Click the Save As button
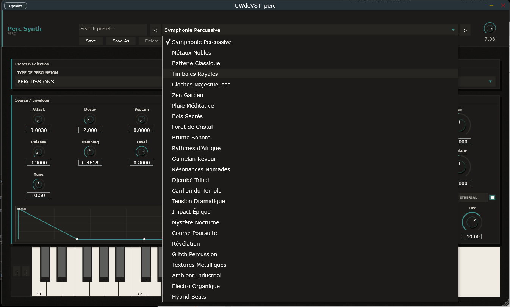 121,41
